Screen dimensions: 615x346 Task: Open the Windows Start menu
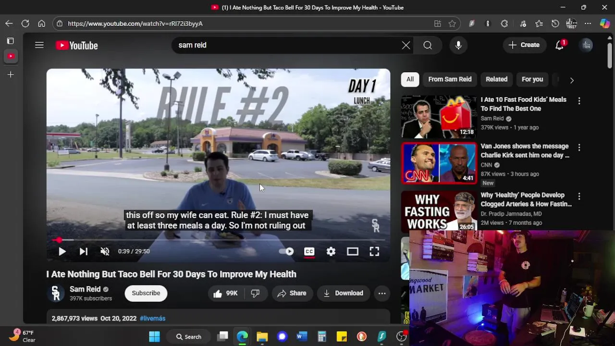154,336
